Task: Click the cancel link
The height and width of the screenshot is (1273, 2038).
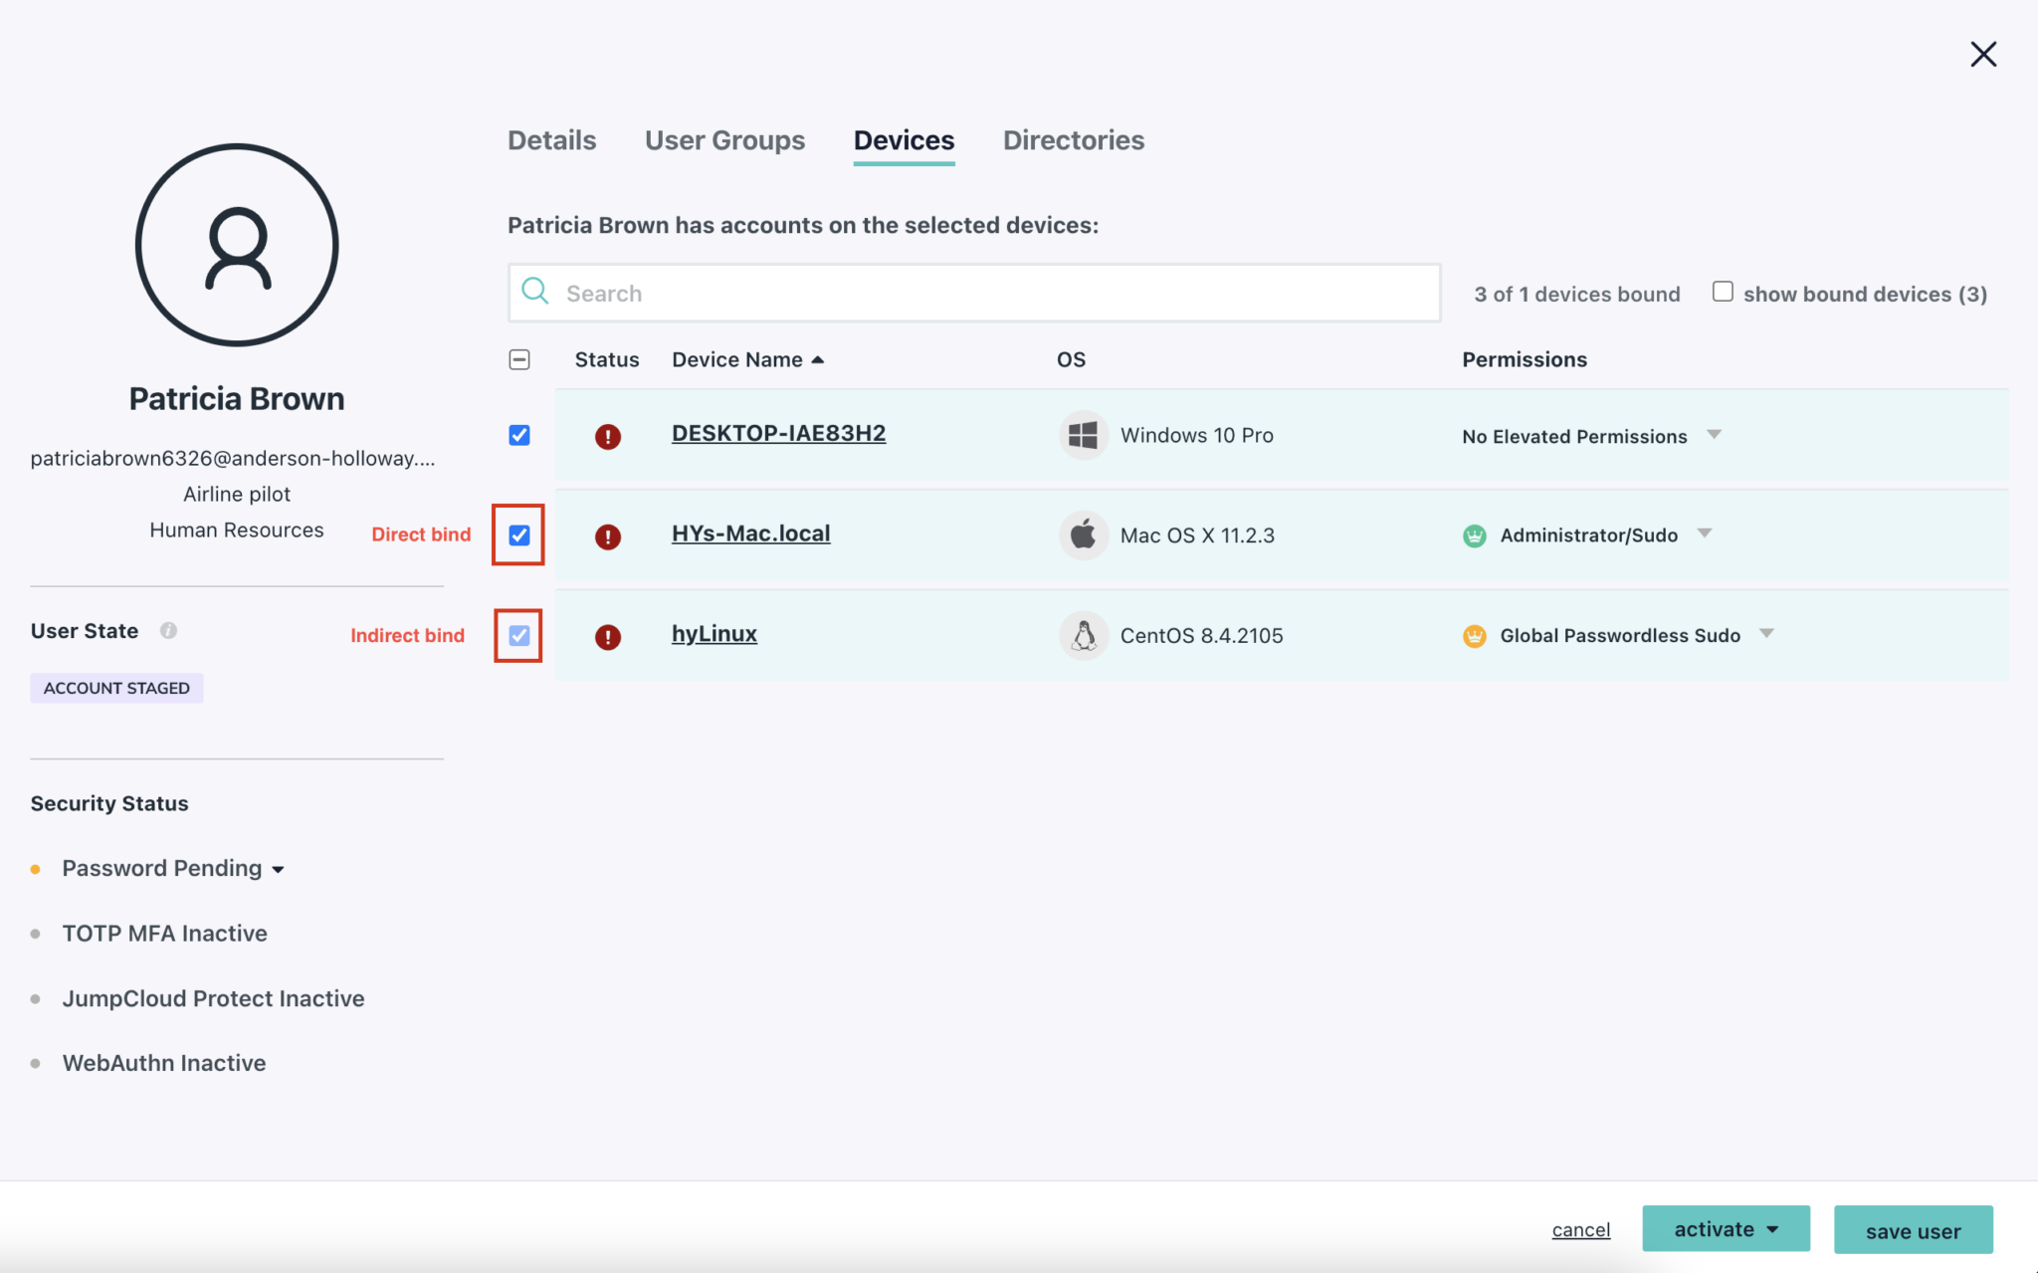Action: pyautogui.click(x=1580, y=1229)
